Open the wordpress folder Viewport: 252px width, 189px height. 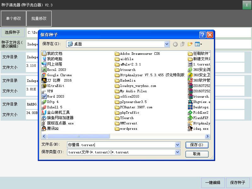pyautogui.click(x=126, y=129)
